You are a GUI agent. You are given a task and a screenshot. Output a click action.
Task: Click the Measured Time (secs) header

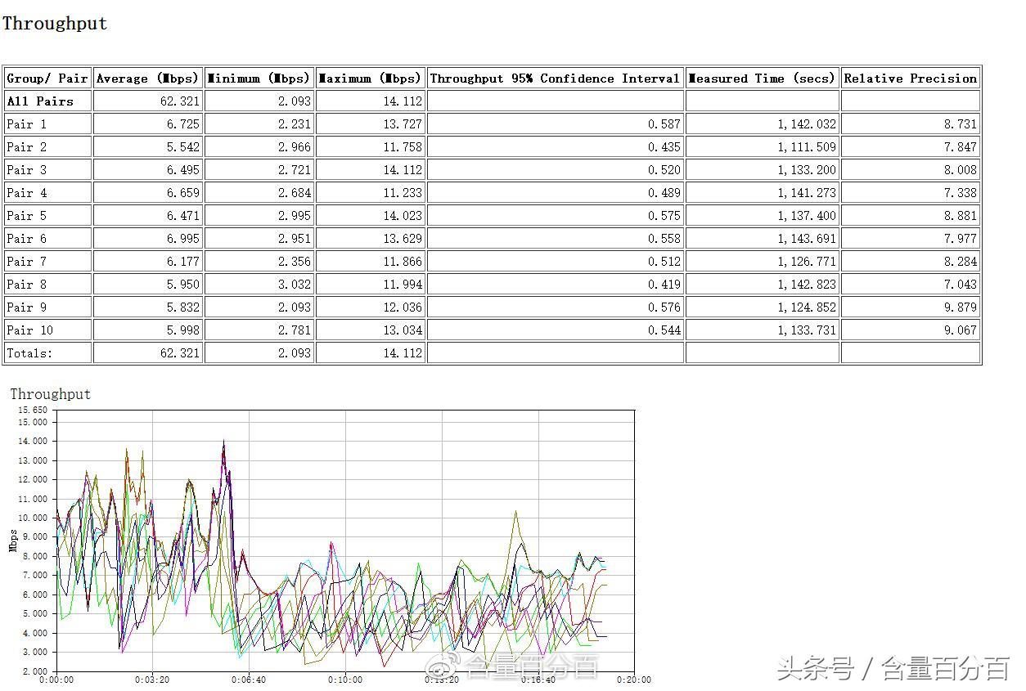[x=762, y=79]
